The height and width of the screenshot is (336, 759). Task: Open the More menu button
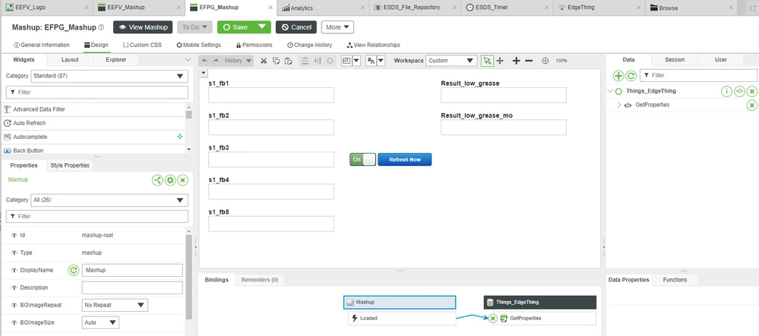tap(337, 27)
